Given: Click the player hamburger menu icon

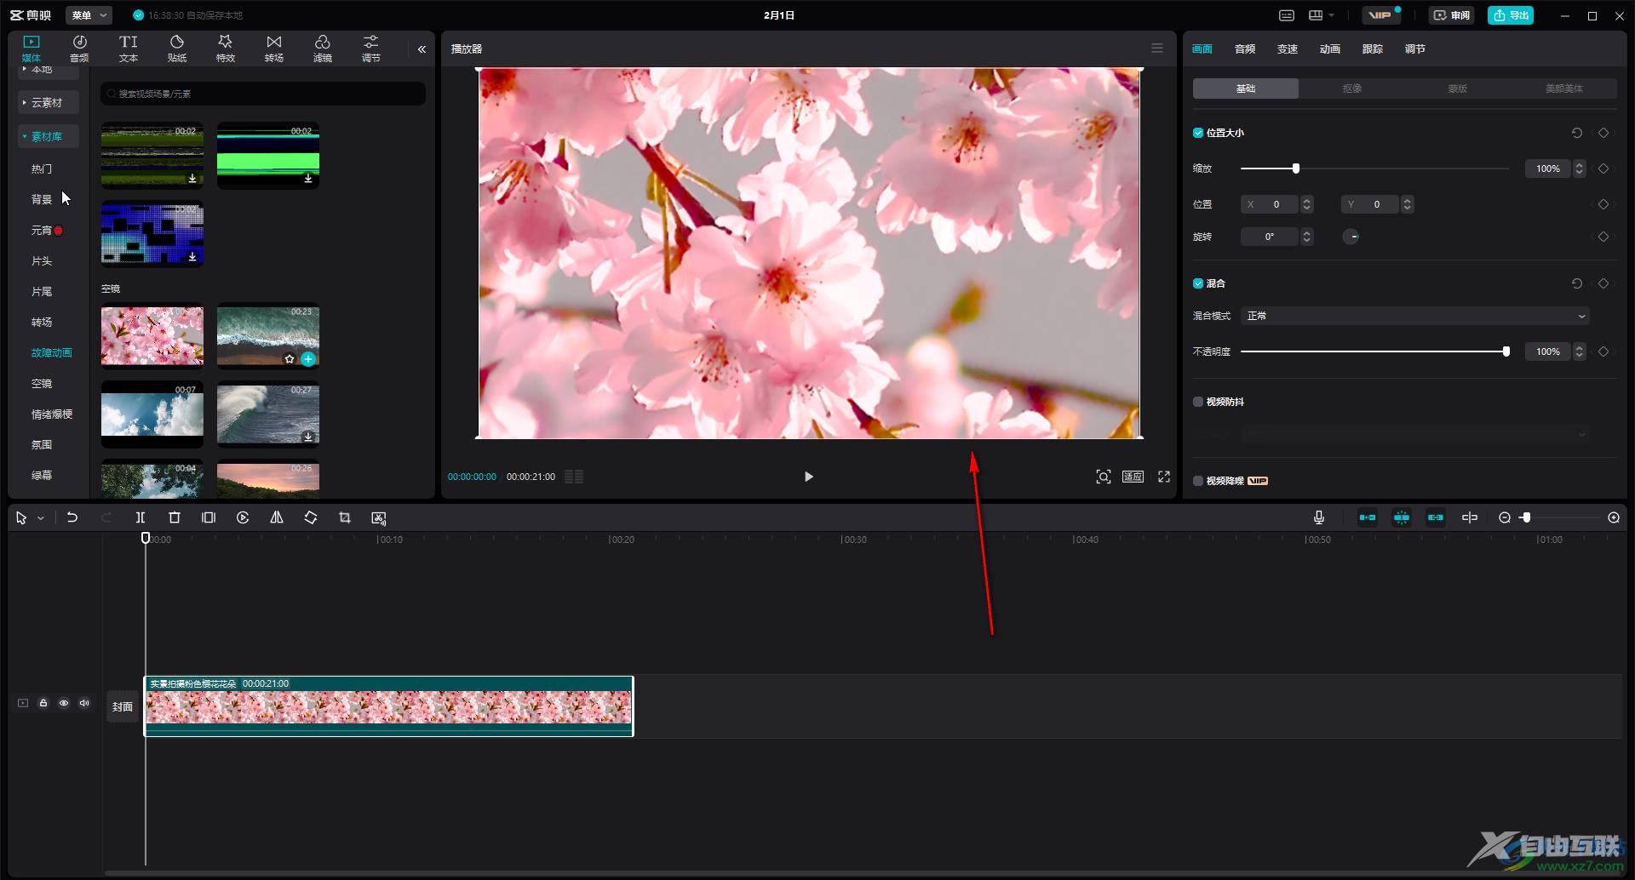Looking at the screenshot, I should pyautogui.click(x=1157, y=49).
